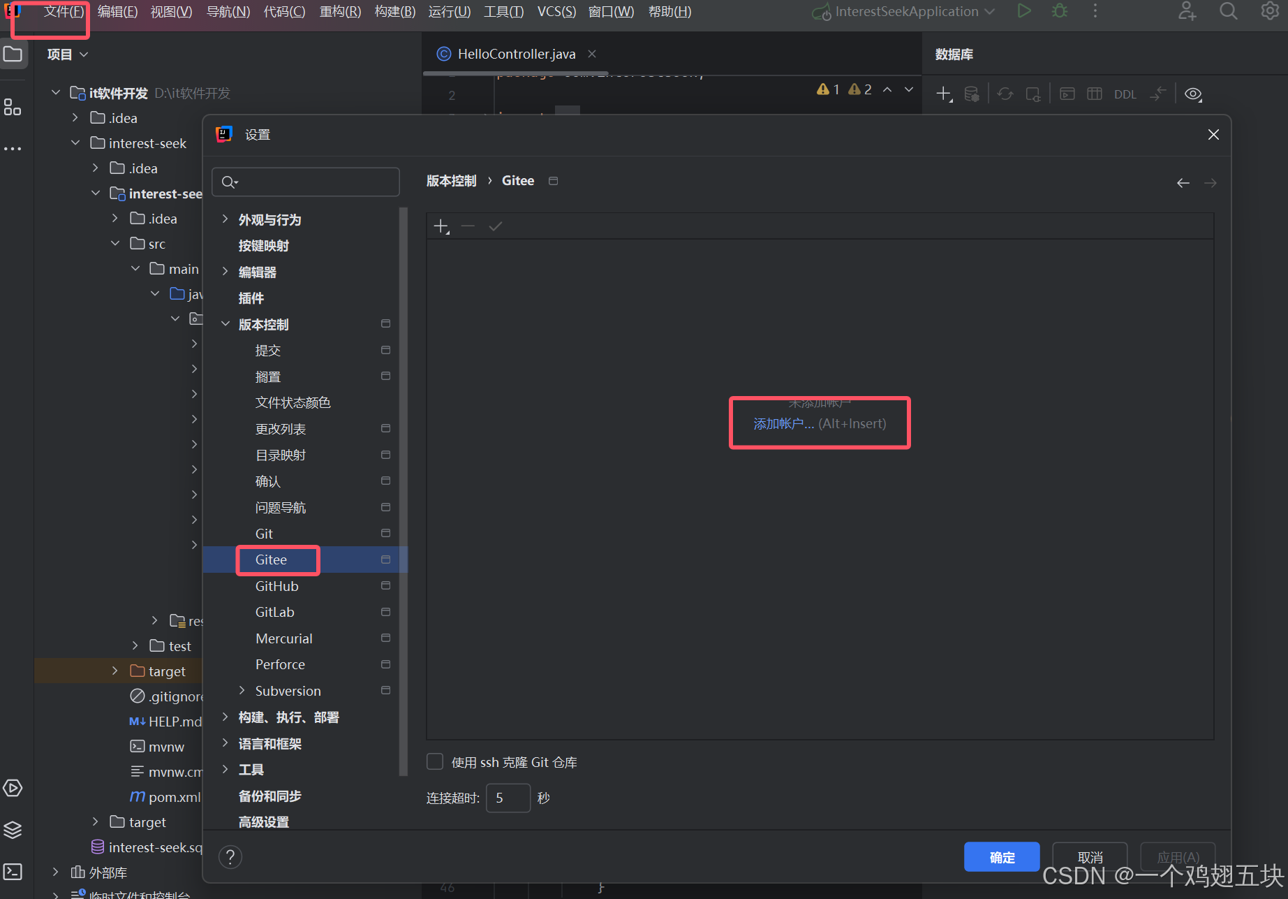
Task: Set default account with the checkmark icon
Action: coord(495,226)
